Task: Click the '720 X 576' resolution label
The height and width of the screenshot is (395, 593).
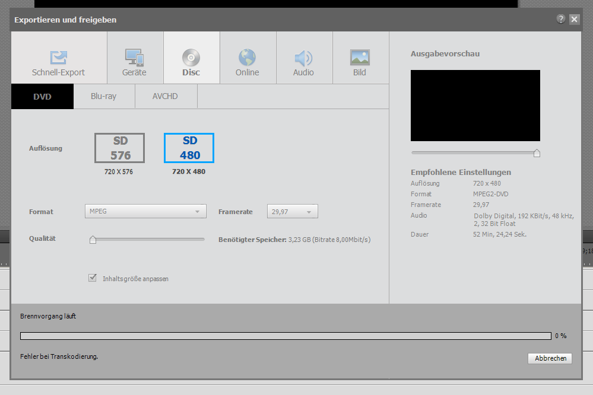Action: (x=119, y=171)
